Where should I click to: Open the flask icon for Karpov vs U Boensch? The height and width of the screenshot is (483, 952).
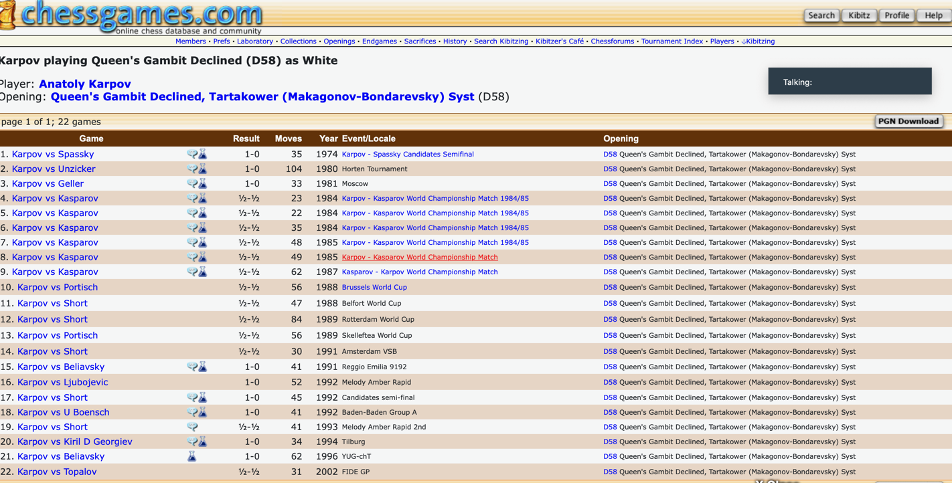click(x=202, y=412)
